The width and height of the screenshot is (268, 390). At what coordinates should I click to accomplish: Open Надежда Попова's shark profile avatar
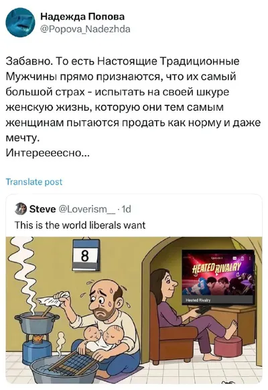click(21, 23)
